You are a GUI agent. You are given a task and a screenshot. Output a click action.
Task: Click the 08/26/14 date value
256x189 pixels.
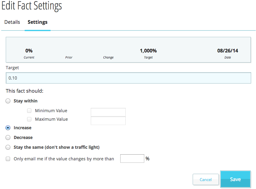(227, 51)
